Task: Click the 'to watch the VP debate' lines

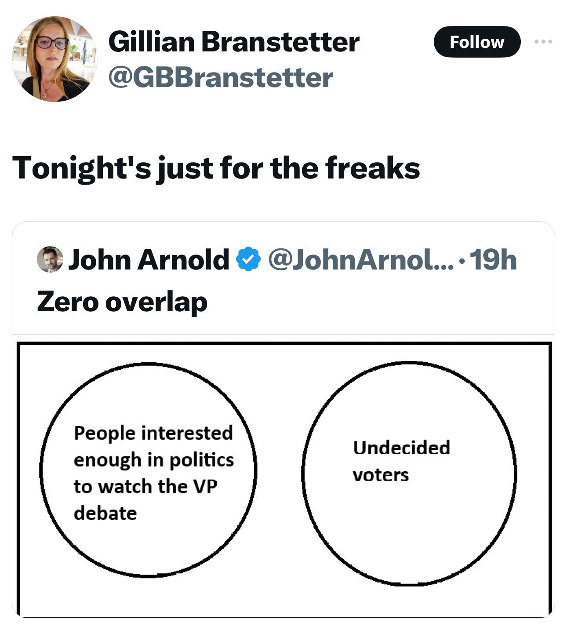Action: coord(145,499)
